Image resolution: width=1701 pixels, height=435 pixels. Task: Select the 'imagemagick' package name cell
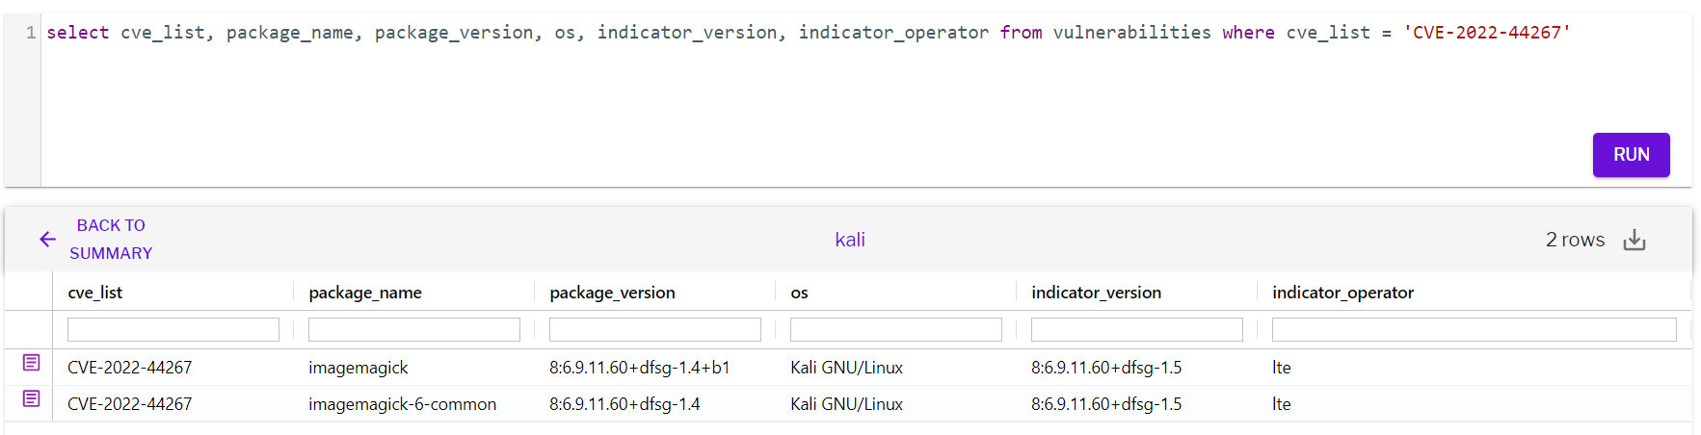(359, 368)
